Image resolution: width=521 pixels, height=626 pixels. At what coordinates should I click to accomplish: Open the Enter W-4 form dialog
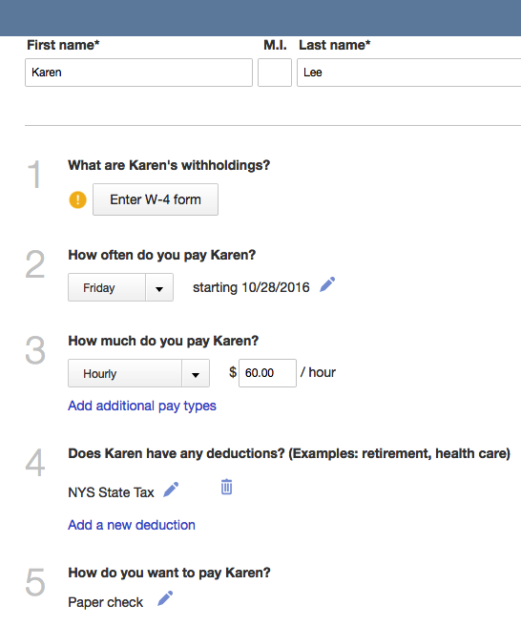click(x=156, y=199)
